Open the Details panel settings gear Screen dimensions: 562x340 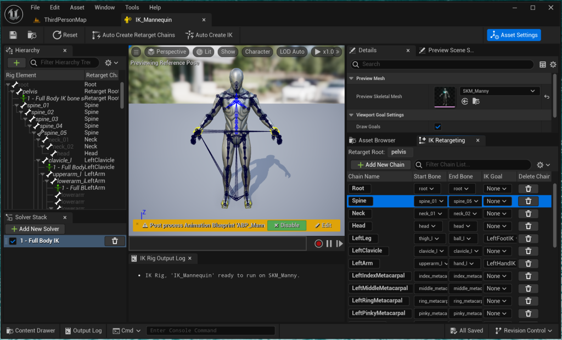pos(553,65)
